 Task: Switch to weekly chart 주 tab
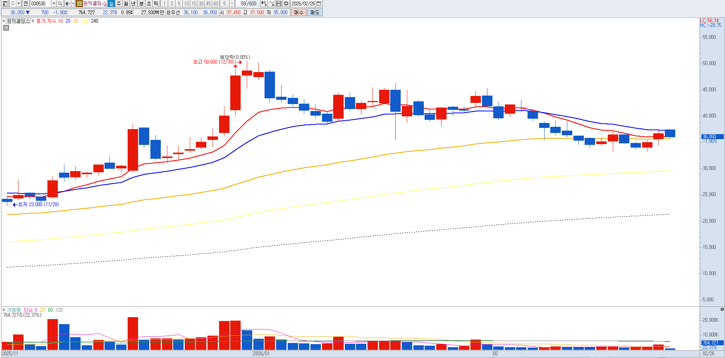pos(119,3)
